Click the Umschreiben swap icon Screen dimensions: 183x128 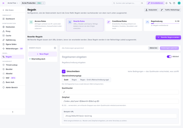64,71
